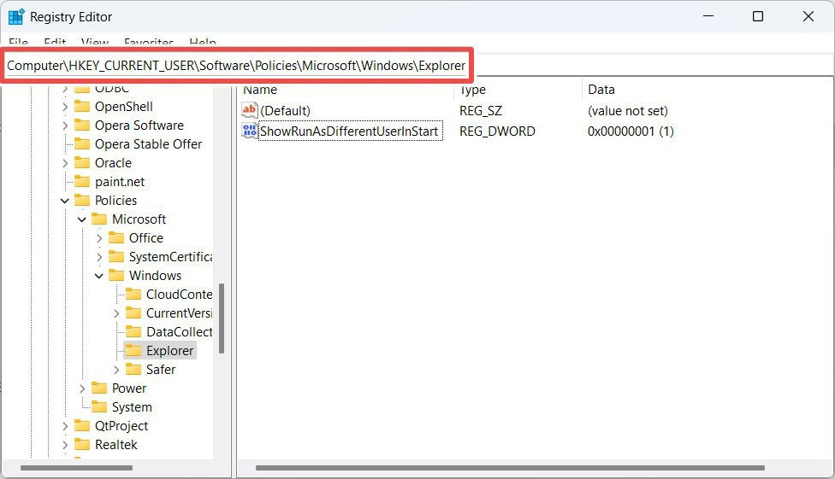Collapse the Windows key chevron
The height and width of the screenshot is (479, 835).
coord(99,276)
